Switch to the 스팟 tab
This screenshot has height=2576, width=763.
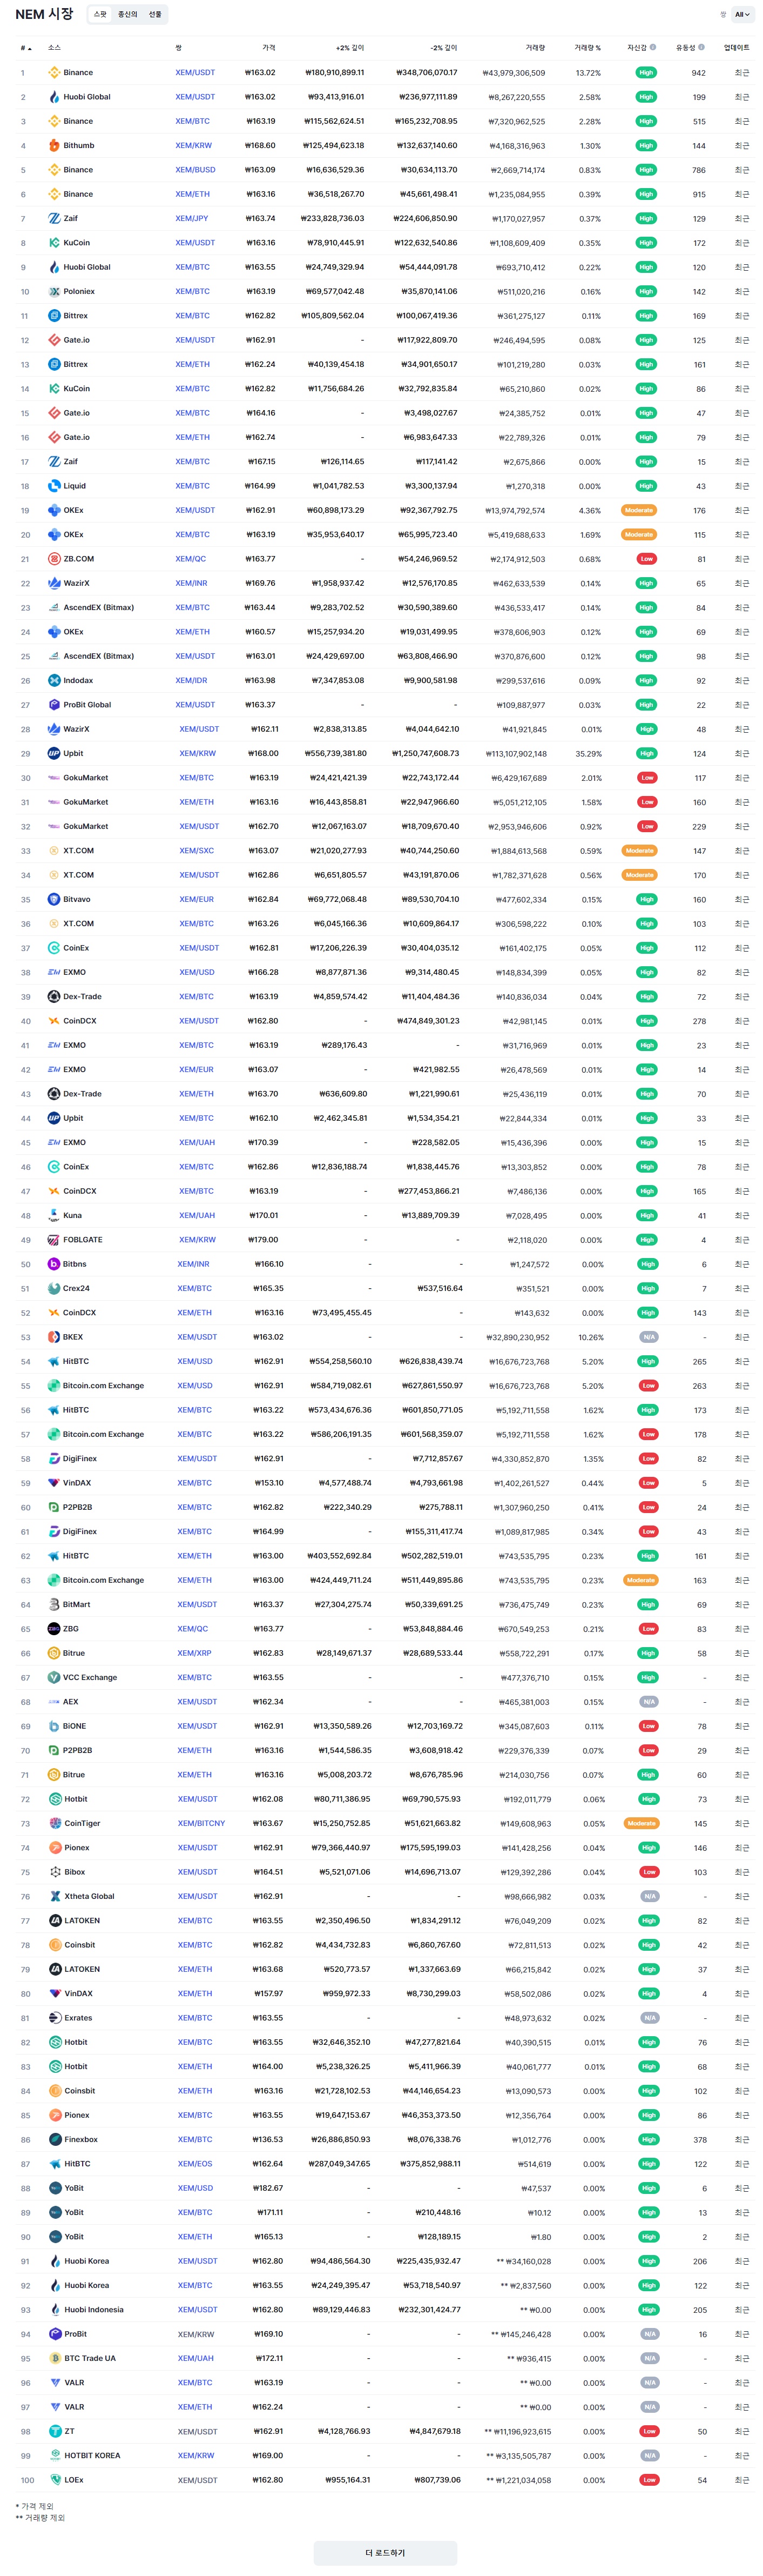click(x=100, y=15)
